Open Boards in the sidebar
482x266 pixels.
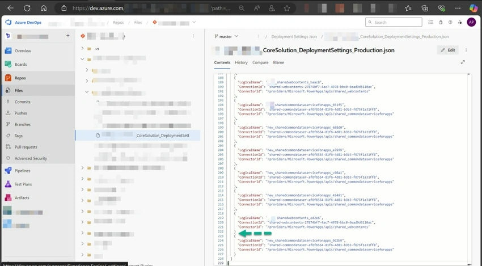38,64
